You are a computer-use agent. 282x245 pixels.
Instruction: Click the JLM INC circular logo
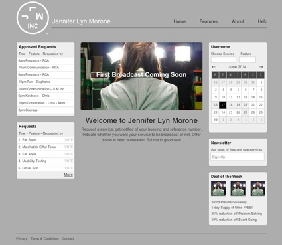point(33,18)
